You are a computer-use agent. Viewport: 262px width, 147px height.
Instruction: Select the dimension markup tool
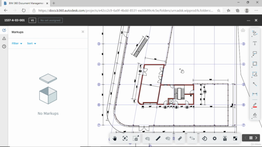point(255,94)
